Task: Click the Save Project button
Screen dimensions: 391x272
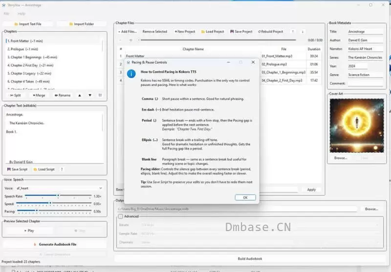Action: click(x=241, y=32)
